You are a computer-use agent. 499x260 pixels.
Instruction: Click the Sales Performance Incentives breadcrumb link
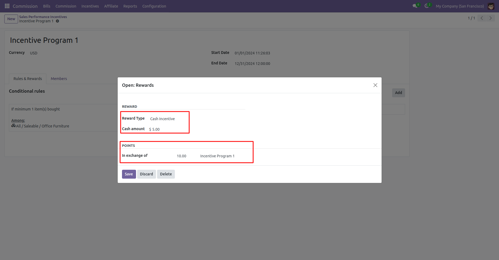point(43,17)
